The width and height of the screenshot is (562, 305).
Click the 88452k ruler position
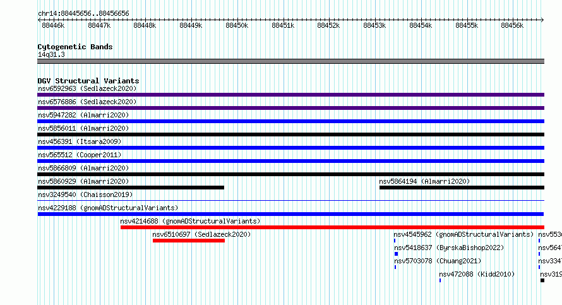tap(328, 25)
